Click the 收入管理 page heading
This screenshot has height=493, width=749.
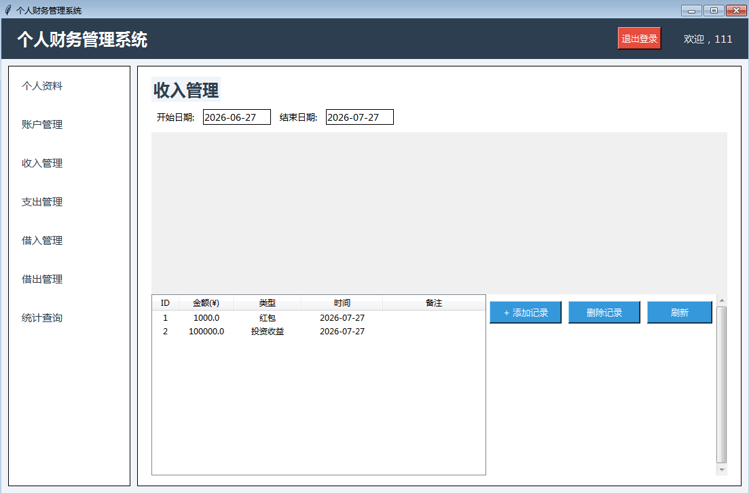pos(186,90)
